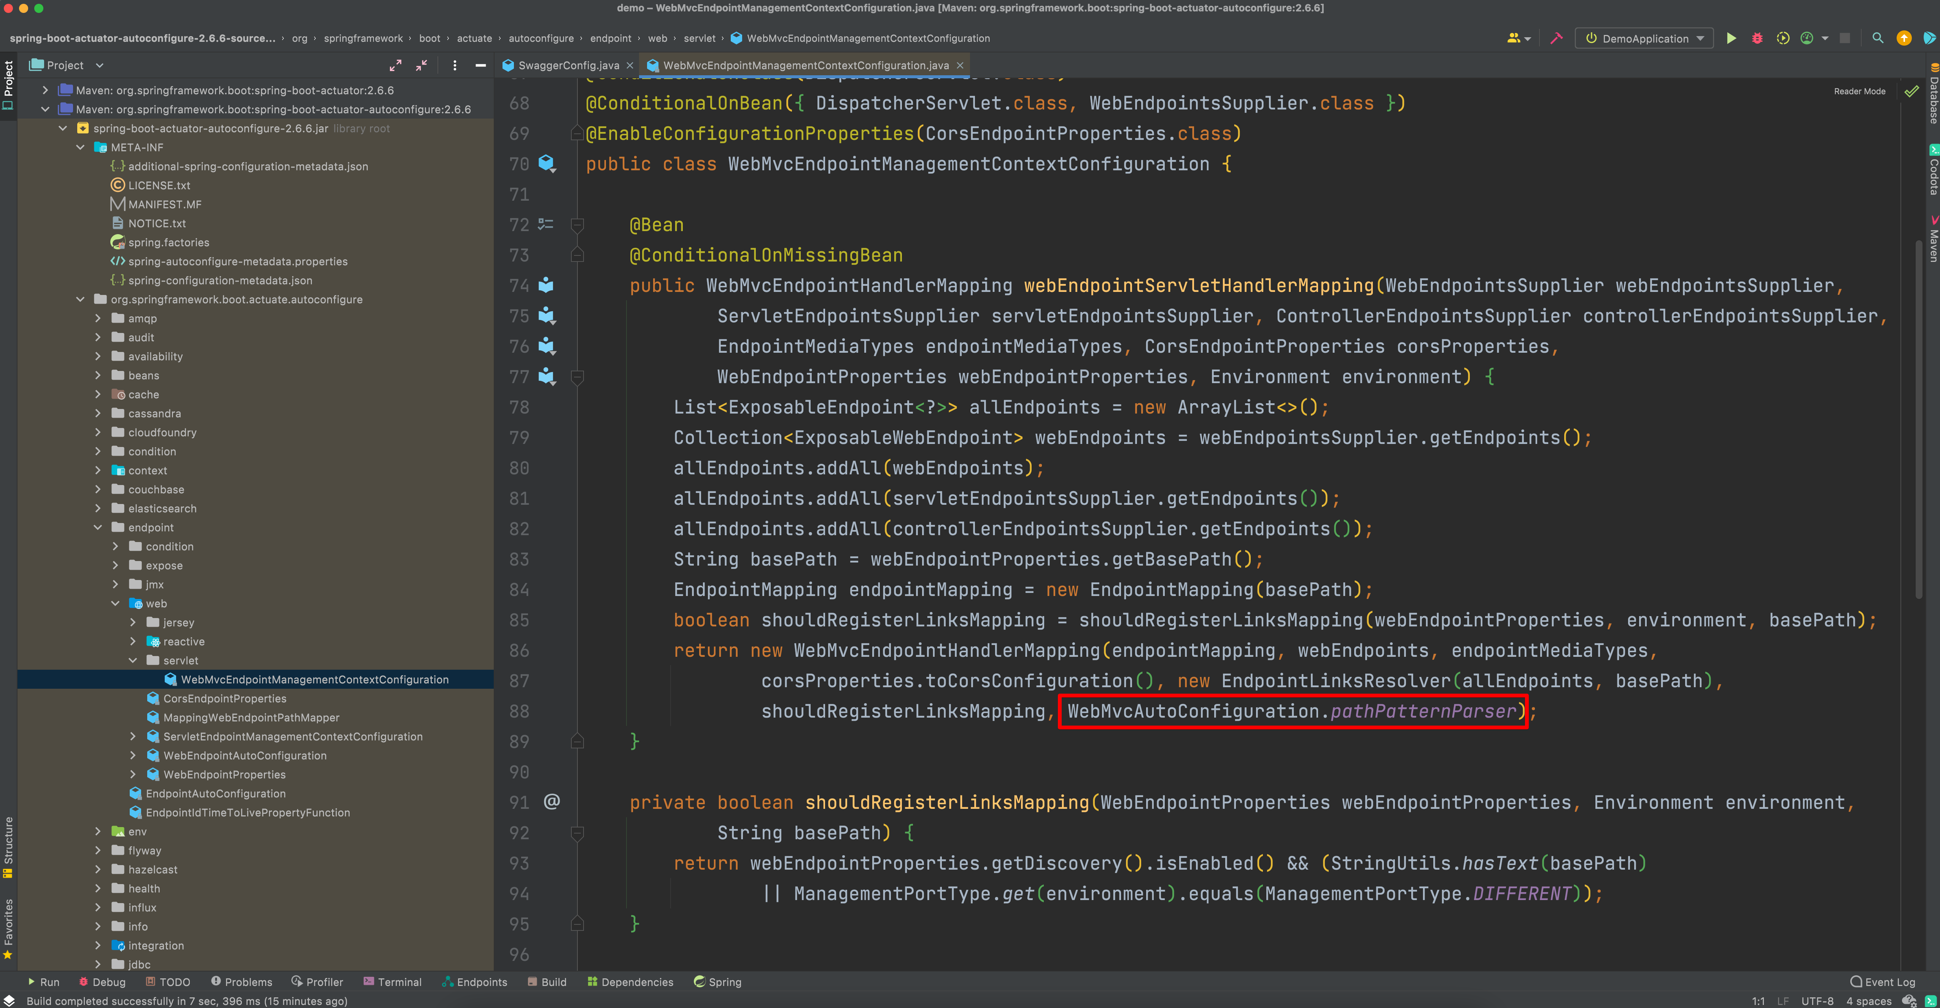Select CorsEndpointProperties in project tree
Image resolution: width=1940 pixels, height=1008 pixels.
tap(224, 698)
